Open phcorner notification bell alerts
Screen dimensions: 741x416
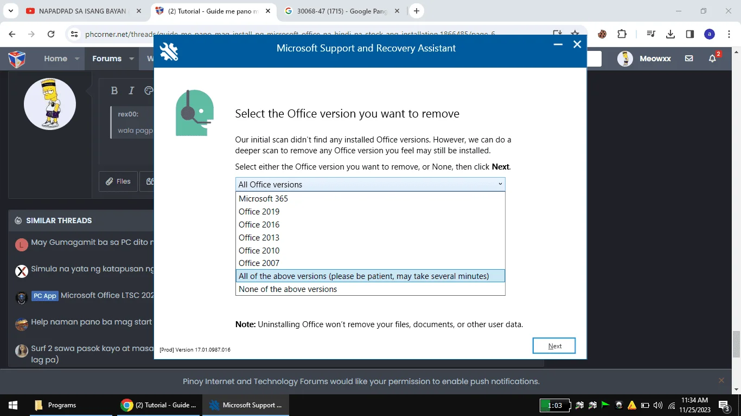tap(713, 58)
